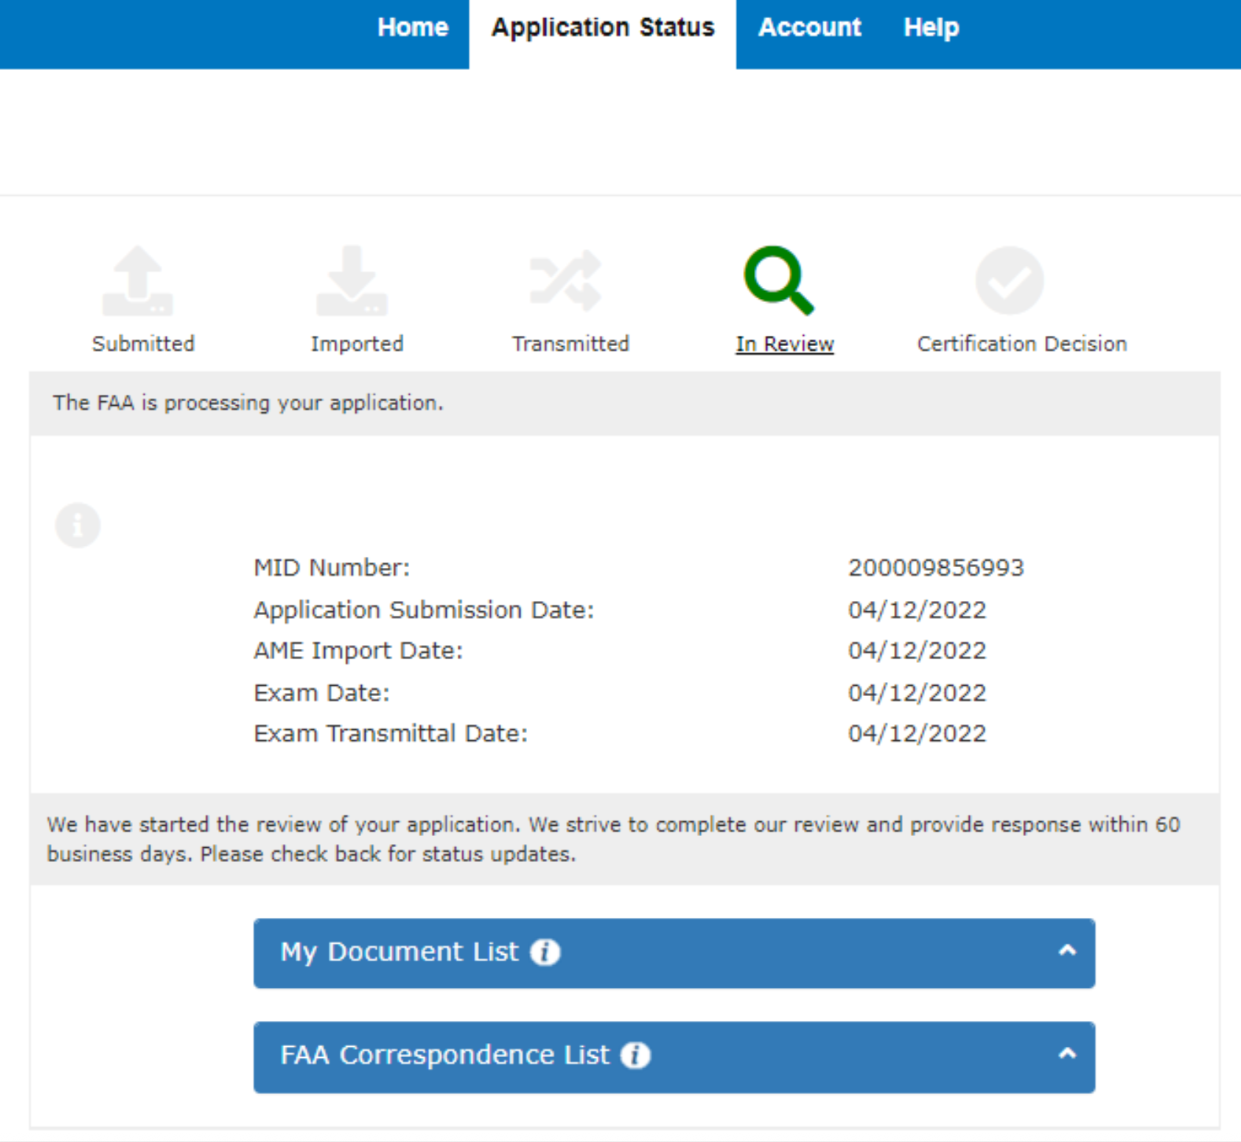The height and width of the screenshot is (1142, 1241).
Task: Expand the FAA Correspondence List panel title
Action: pyautogui.click(x=444, y=1055)
